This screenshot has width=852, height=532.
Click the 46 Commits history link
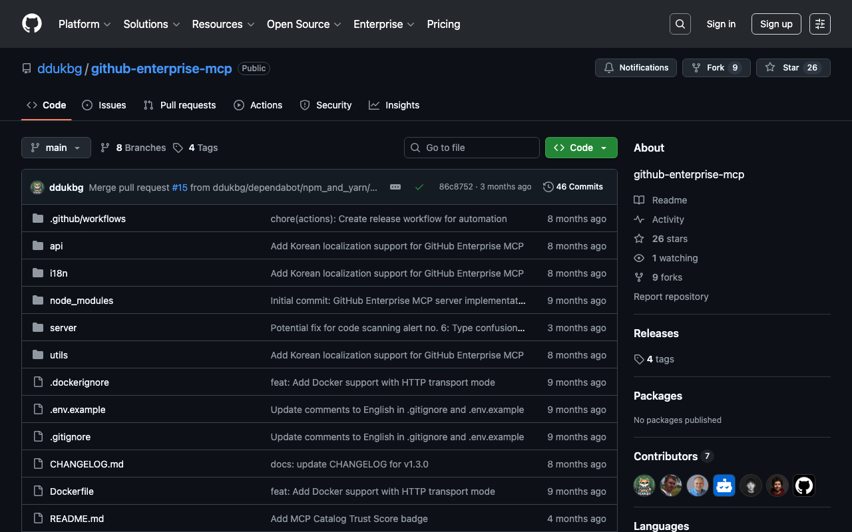[573, 187]
